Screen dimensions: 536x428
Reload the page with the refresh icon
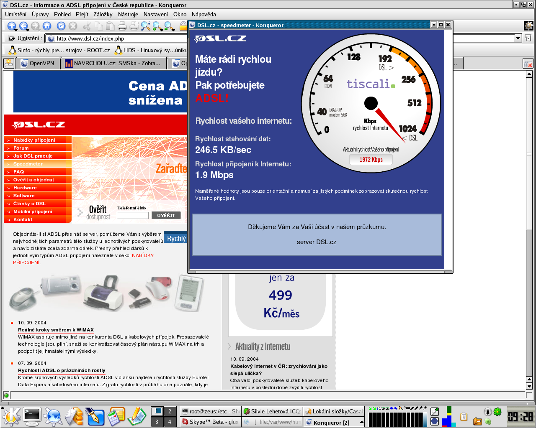61,26
